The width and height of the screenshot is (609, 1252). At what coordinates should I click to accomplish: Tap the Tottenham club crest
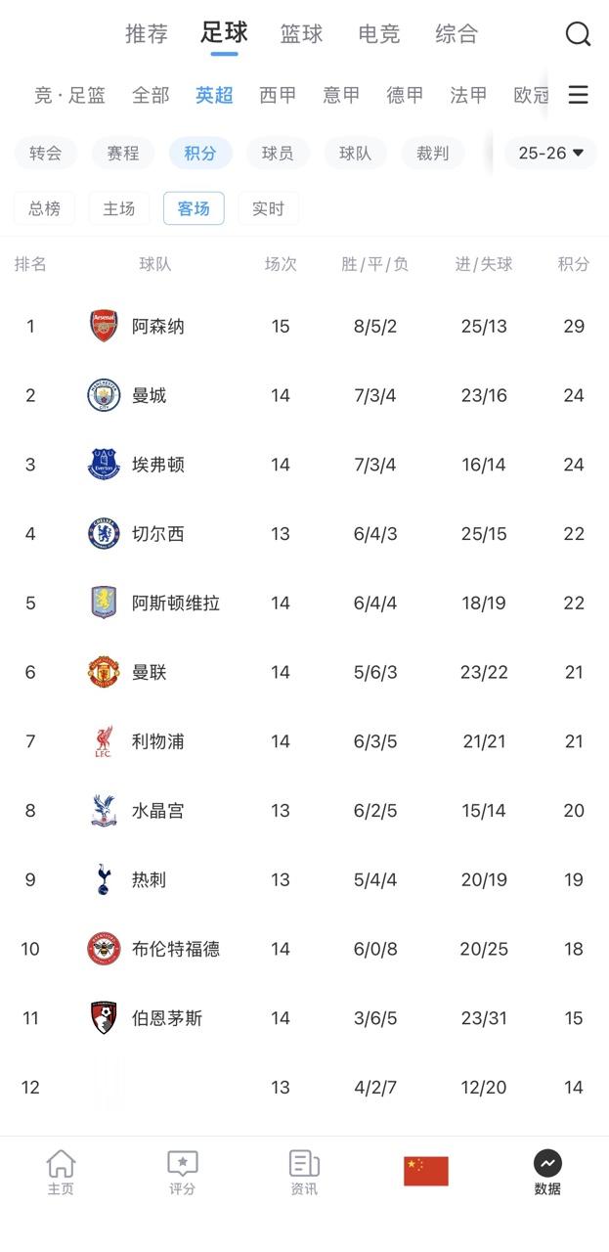coord(104,879)
